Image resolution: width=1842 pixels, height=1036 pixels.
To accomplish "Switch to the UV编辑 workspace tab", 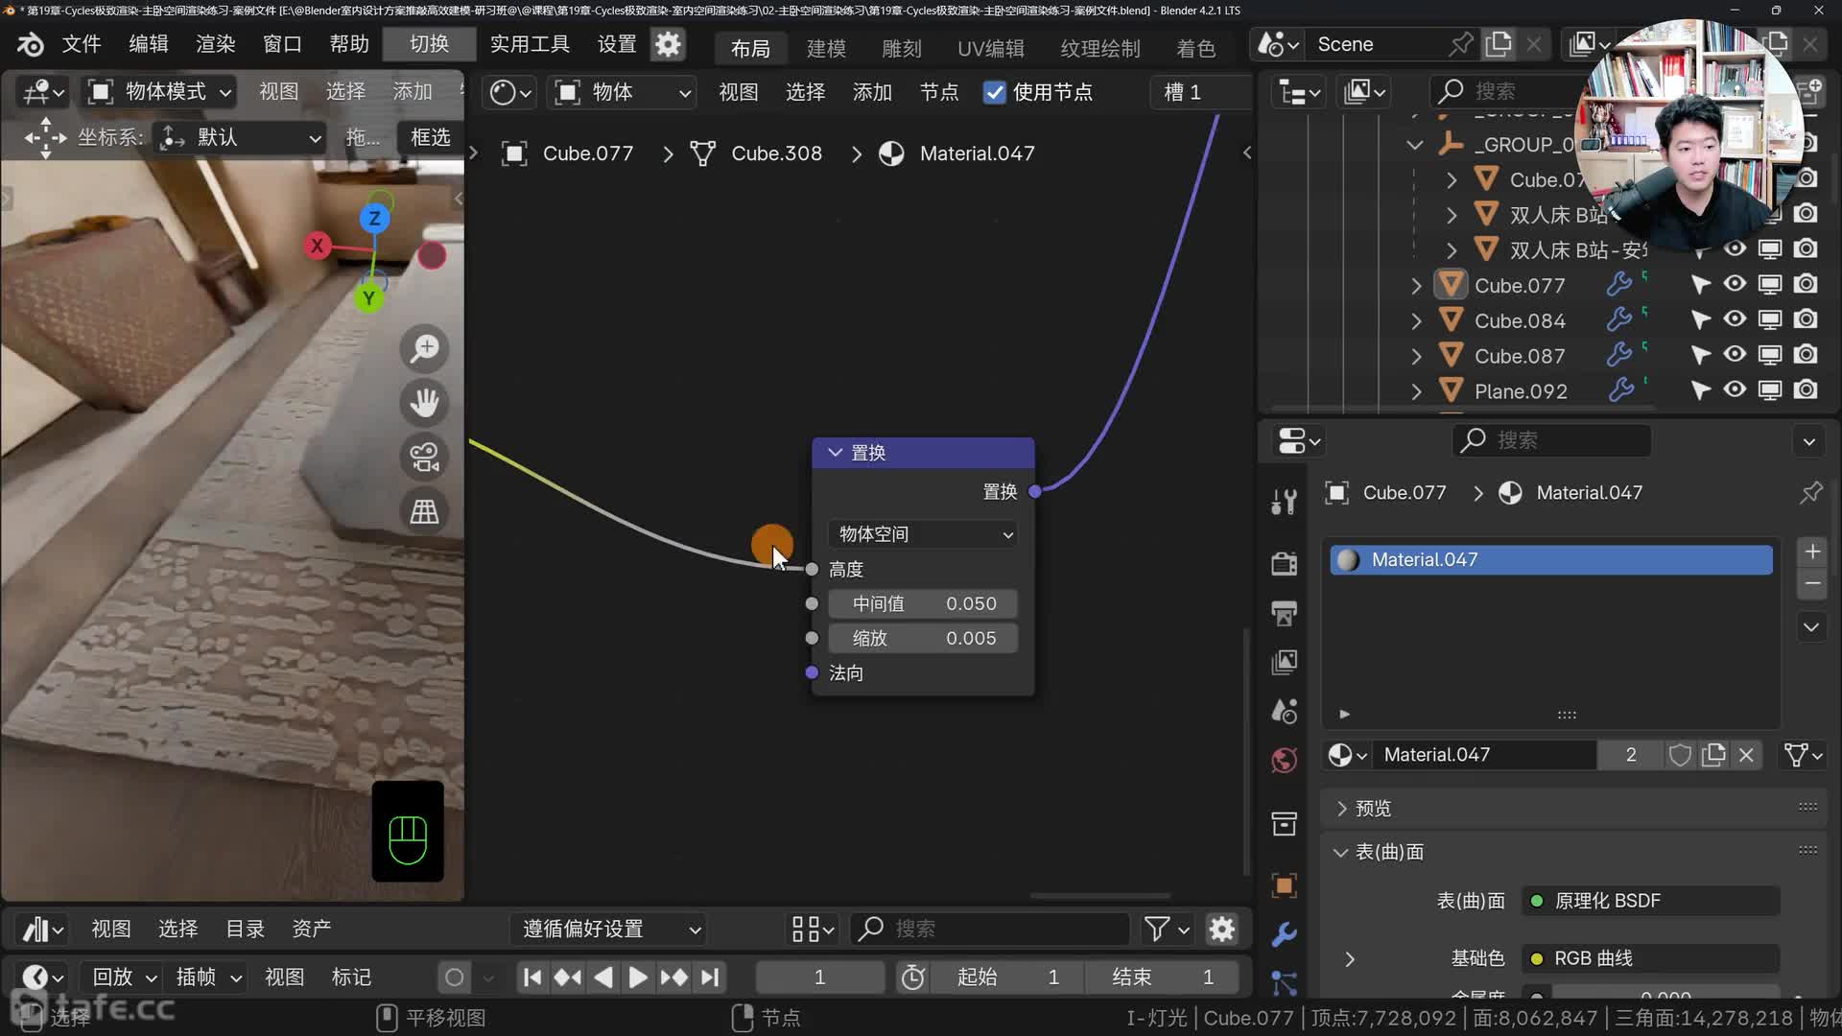I will click(990, 48).
